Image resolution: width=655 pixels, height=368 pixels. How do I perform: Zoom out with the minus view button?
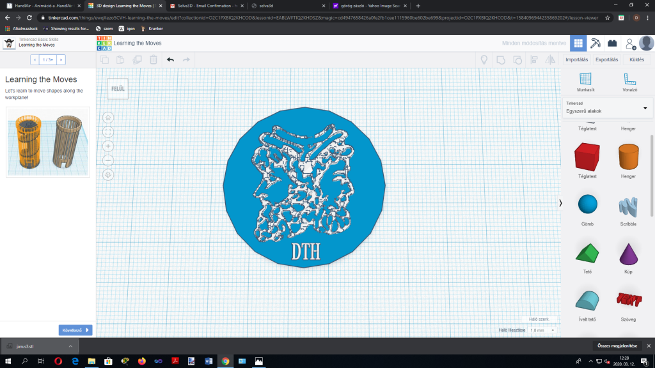tap(109, 160)
